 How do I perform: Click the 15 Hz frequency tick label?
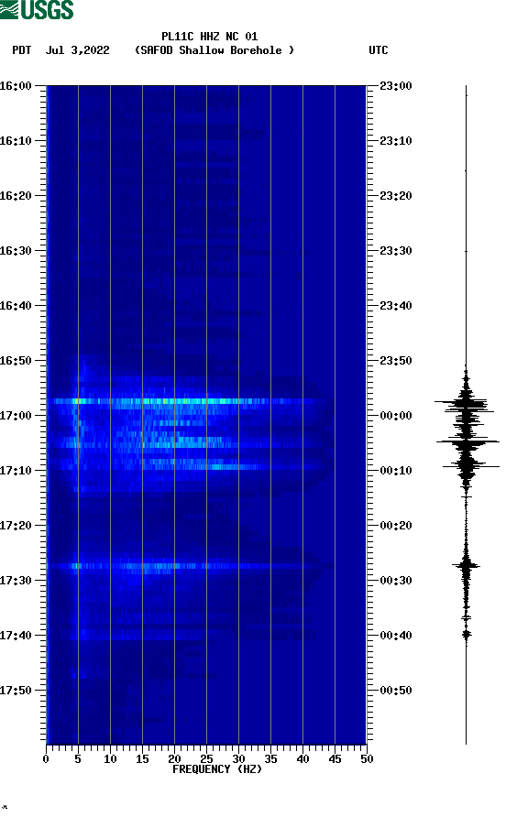coord(142,759)
